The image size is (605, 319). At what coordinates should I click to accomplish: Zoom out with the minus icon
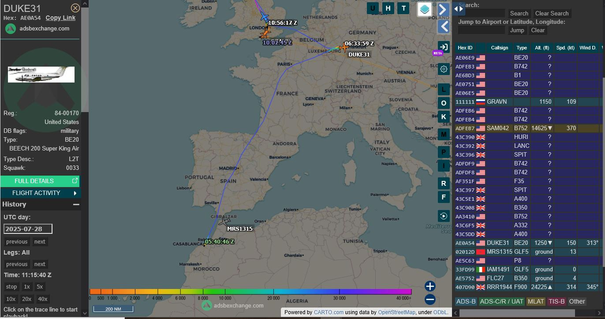430,300
